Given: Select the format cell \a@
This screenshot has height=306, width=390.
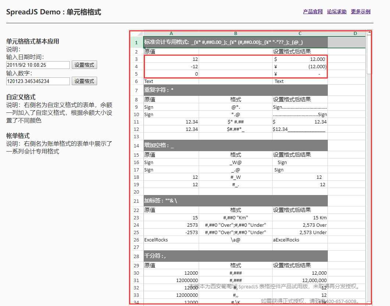Looking at the screenshot, I should [235, 240].
